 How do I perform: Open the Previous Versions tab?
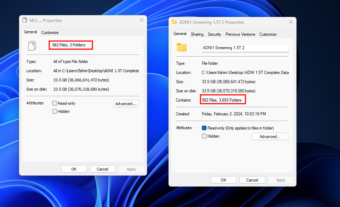point(240,34)
